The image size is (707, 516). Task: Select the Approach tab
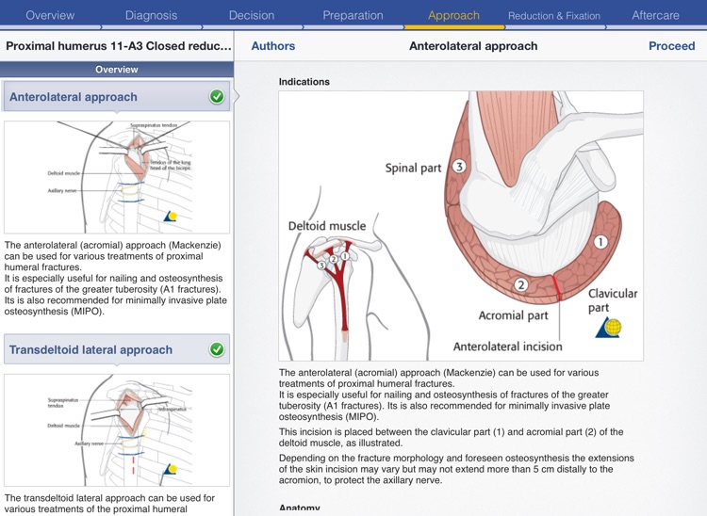(x=453, y=15)
